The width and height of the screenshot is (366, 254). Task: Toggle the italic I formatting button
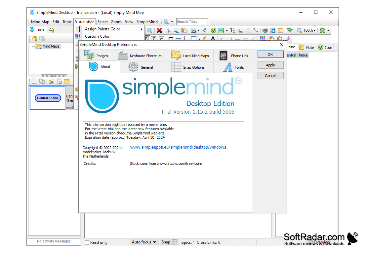pyautogui.click(x=154, y=39)
